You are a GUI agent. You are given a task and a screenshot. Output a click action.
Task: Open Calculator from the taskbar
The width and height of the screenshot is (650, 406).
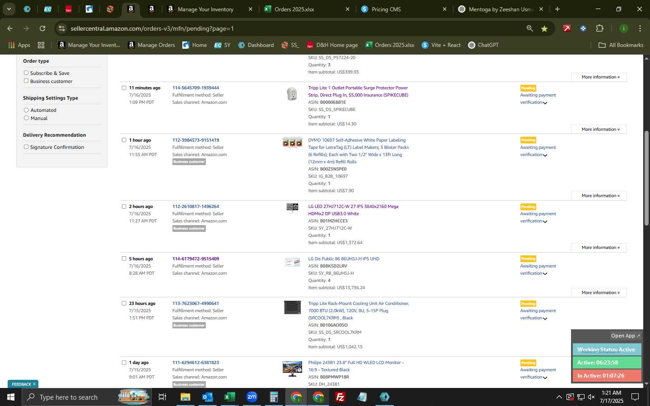[x=274, y=397]
